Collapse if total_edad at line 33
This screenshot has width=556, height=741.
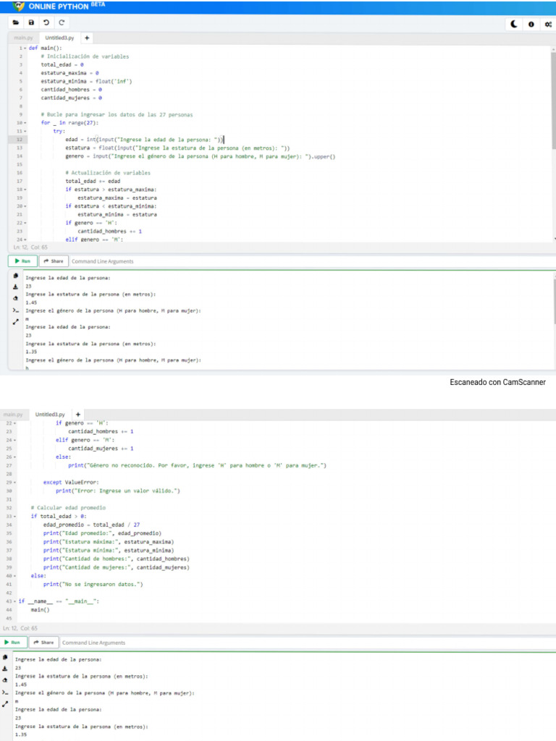(x=14, y=517)
